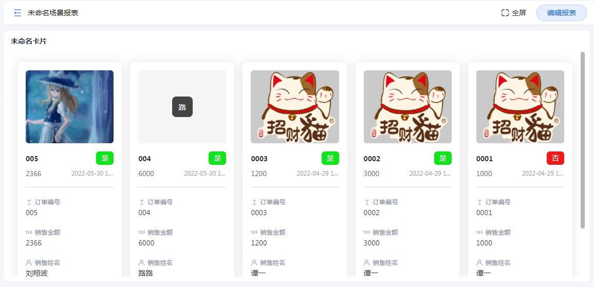Click green 是 status tag on card 0003
The height and width of the screenshot is (287, 594).
point(330,158)
